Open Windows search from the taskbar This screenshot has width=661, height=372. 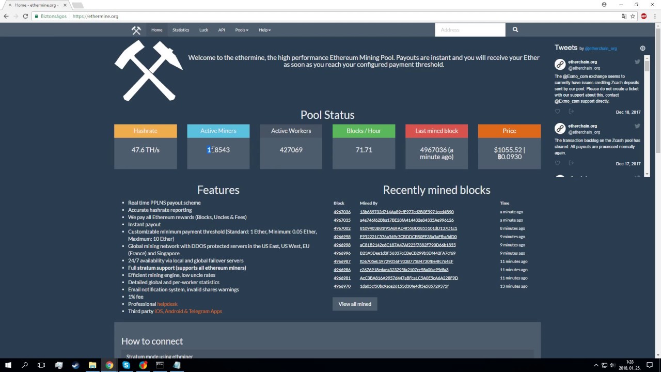(x=25, y=365)
